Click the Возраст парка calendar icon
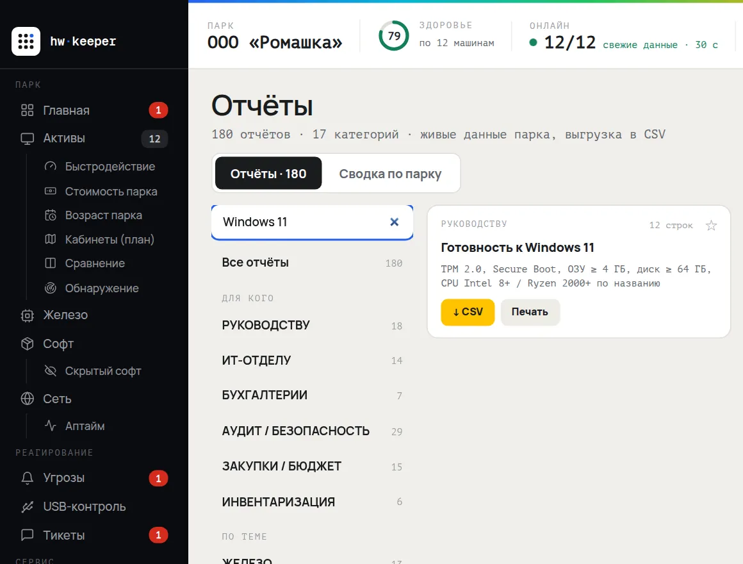 (50, 215)
